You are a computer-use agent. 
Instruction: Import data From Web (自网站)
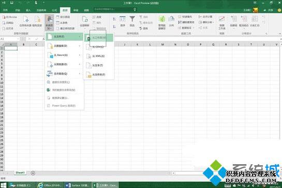(8, 23)
